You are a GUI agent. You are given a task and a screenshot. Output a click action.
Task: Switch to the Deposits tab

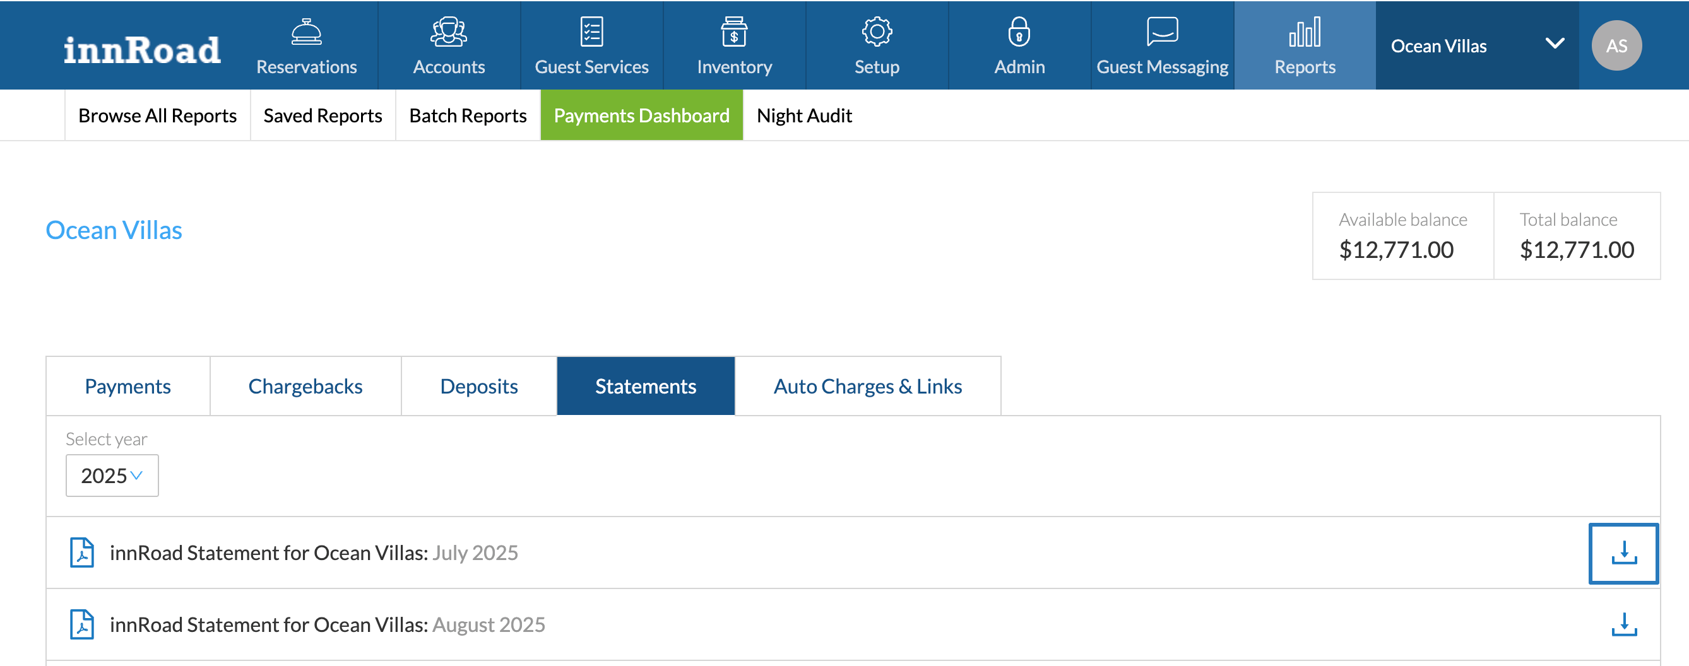(x=478, y=386)
